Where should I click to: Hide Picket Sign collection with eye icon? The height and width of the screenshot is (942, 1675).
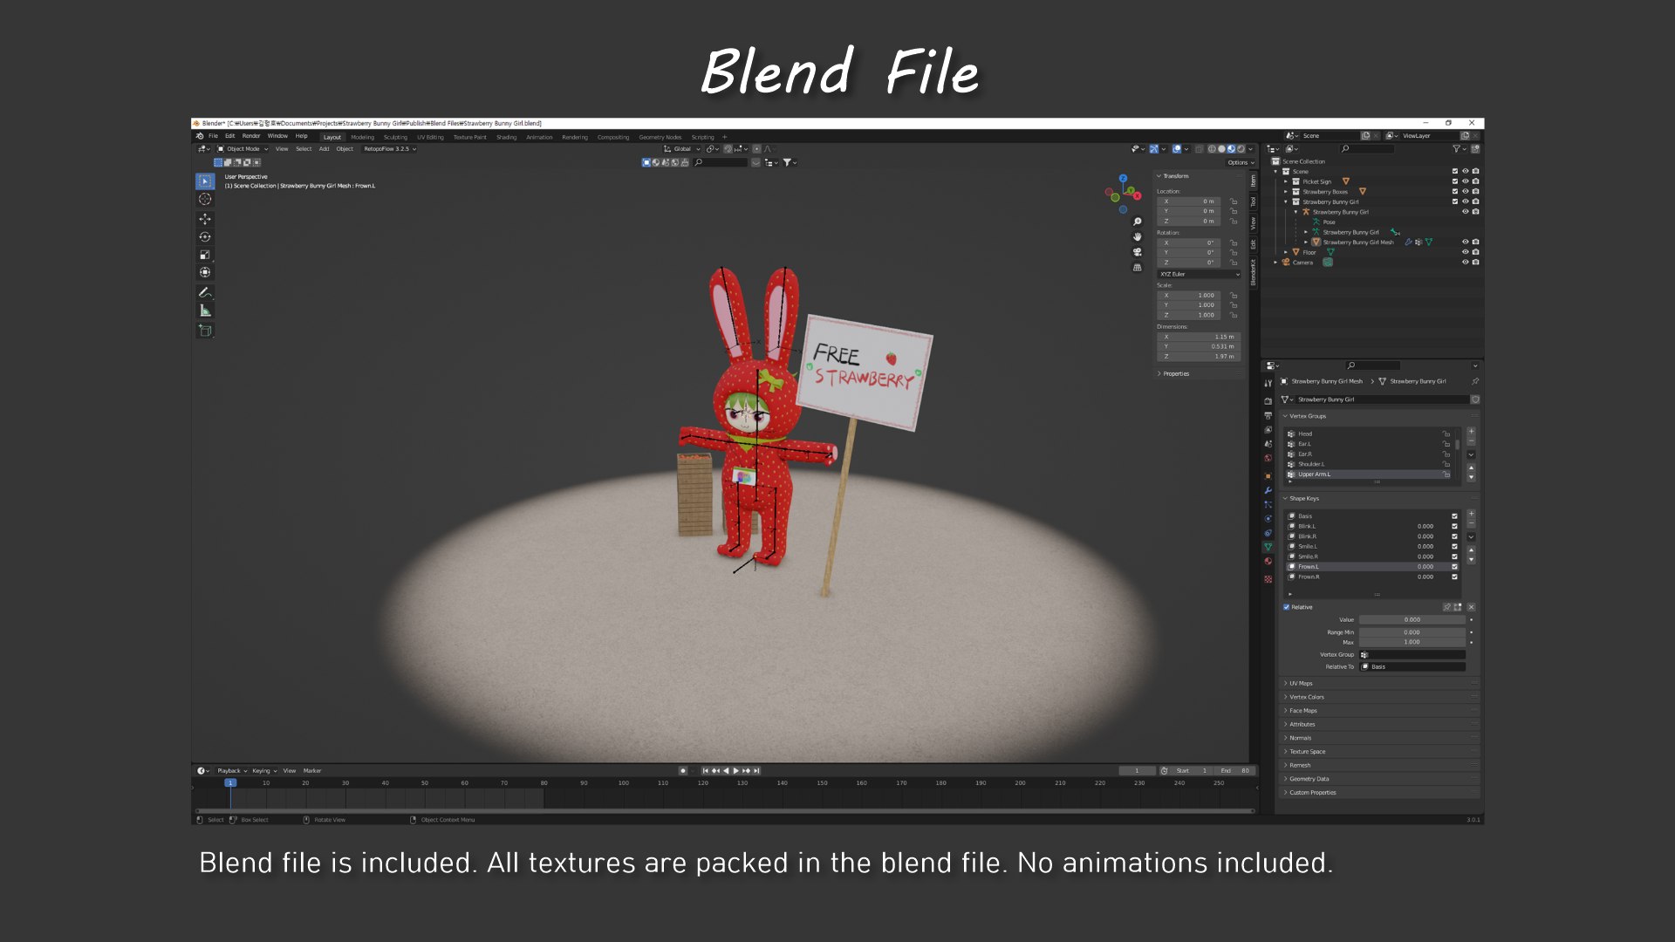pos(1465,181)
